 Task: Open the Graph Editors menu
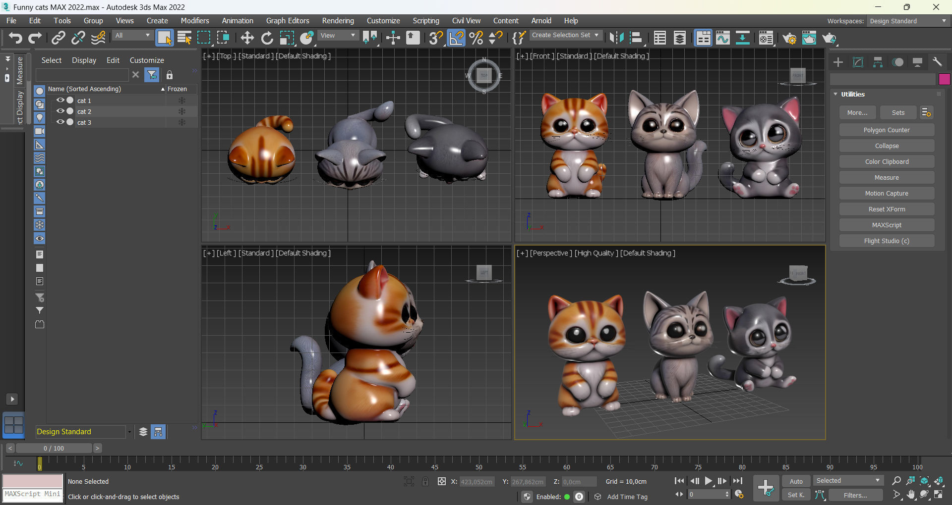pyautogui.click(x=288, y=21)
